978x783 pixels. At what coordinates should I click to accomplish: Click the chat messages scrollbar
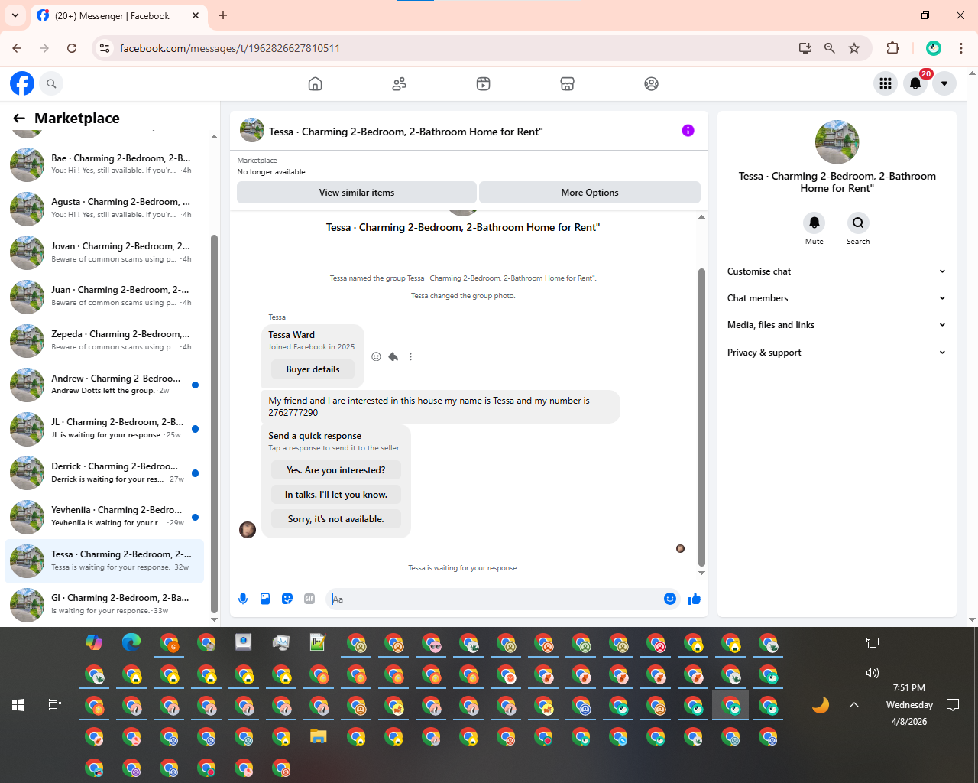tap(701, 417)
